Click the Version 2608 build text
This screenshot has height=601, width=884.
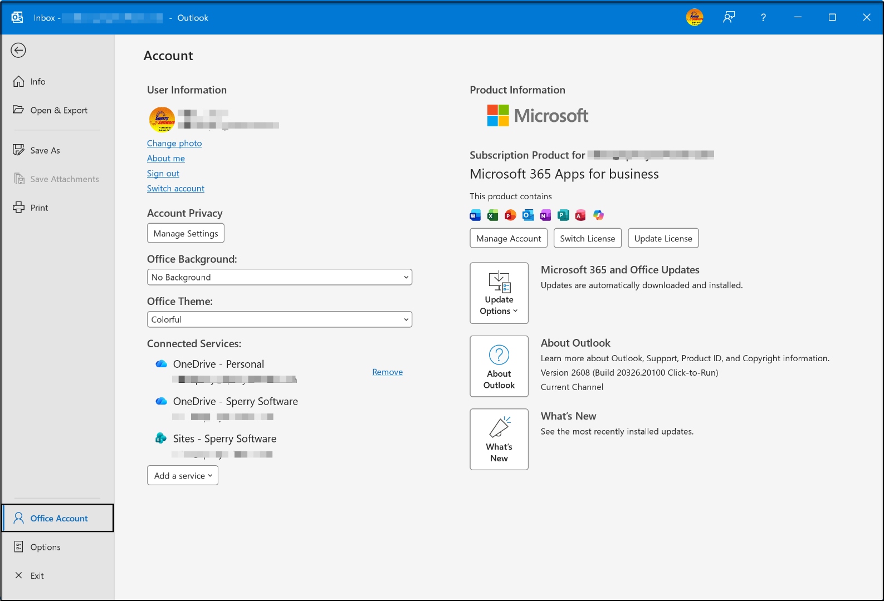click(629, 373)
